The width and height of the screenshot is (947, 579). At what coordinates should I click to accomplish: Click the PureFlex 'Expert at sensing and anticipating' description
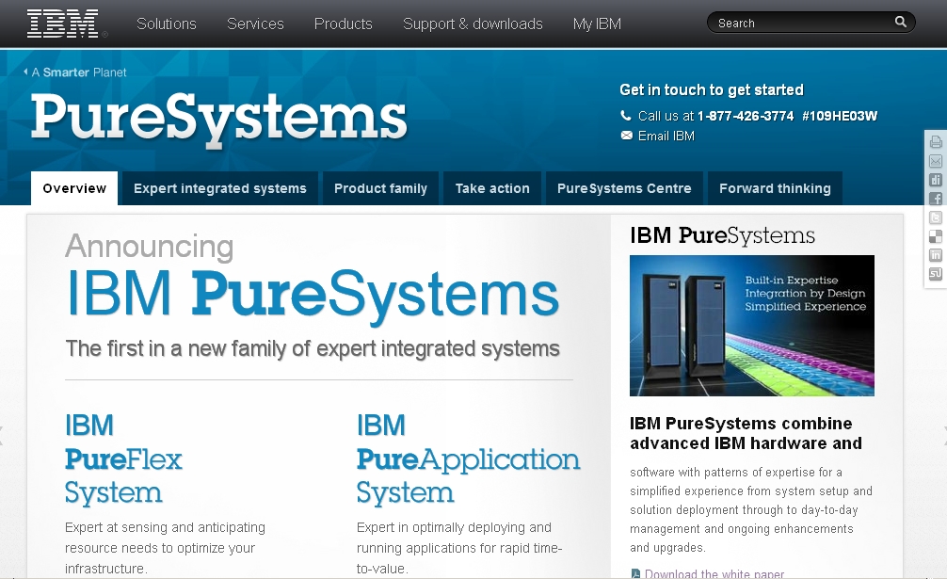pos(165,548)
